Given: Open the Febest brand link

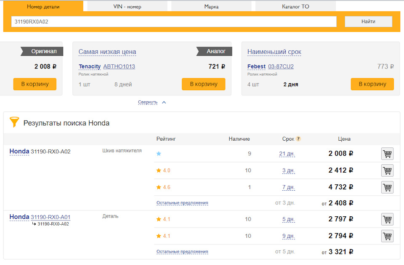Looking at the screenshot, I should 256,67.
